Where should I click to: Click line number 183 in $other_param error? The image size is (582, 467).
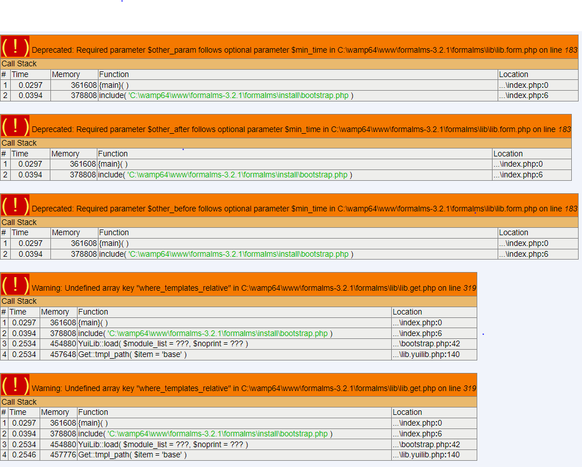pos(571,50)
